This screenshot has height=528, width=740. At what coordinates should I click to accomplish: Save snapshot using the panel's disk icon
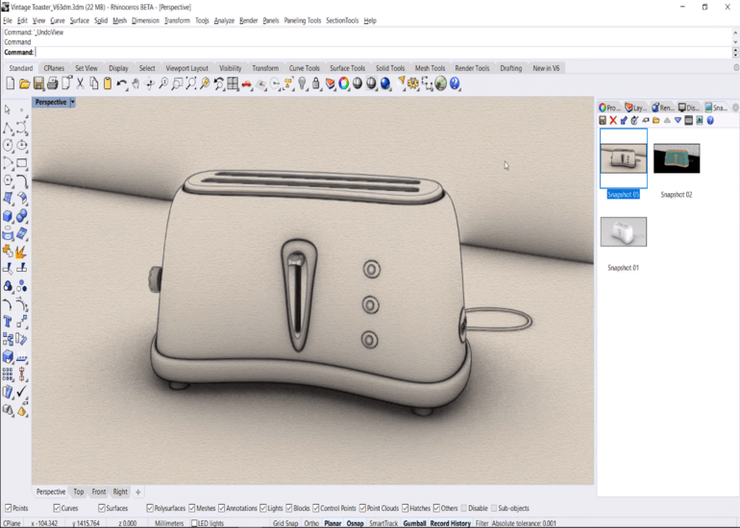pos(603,120)
